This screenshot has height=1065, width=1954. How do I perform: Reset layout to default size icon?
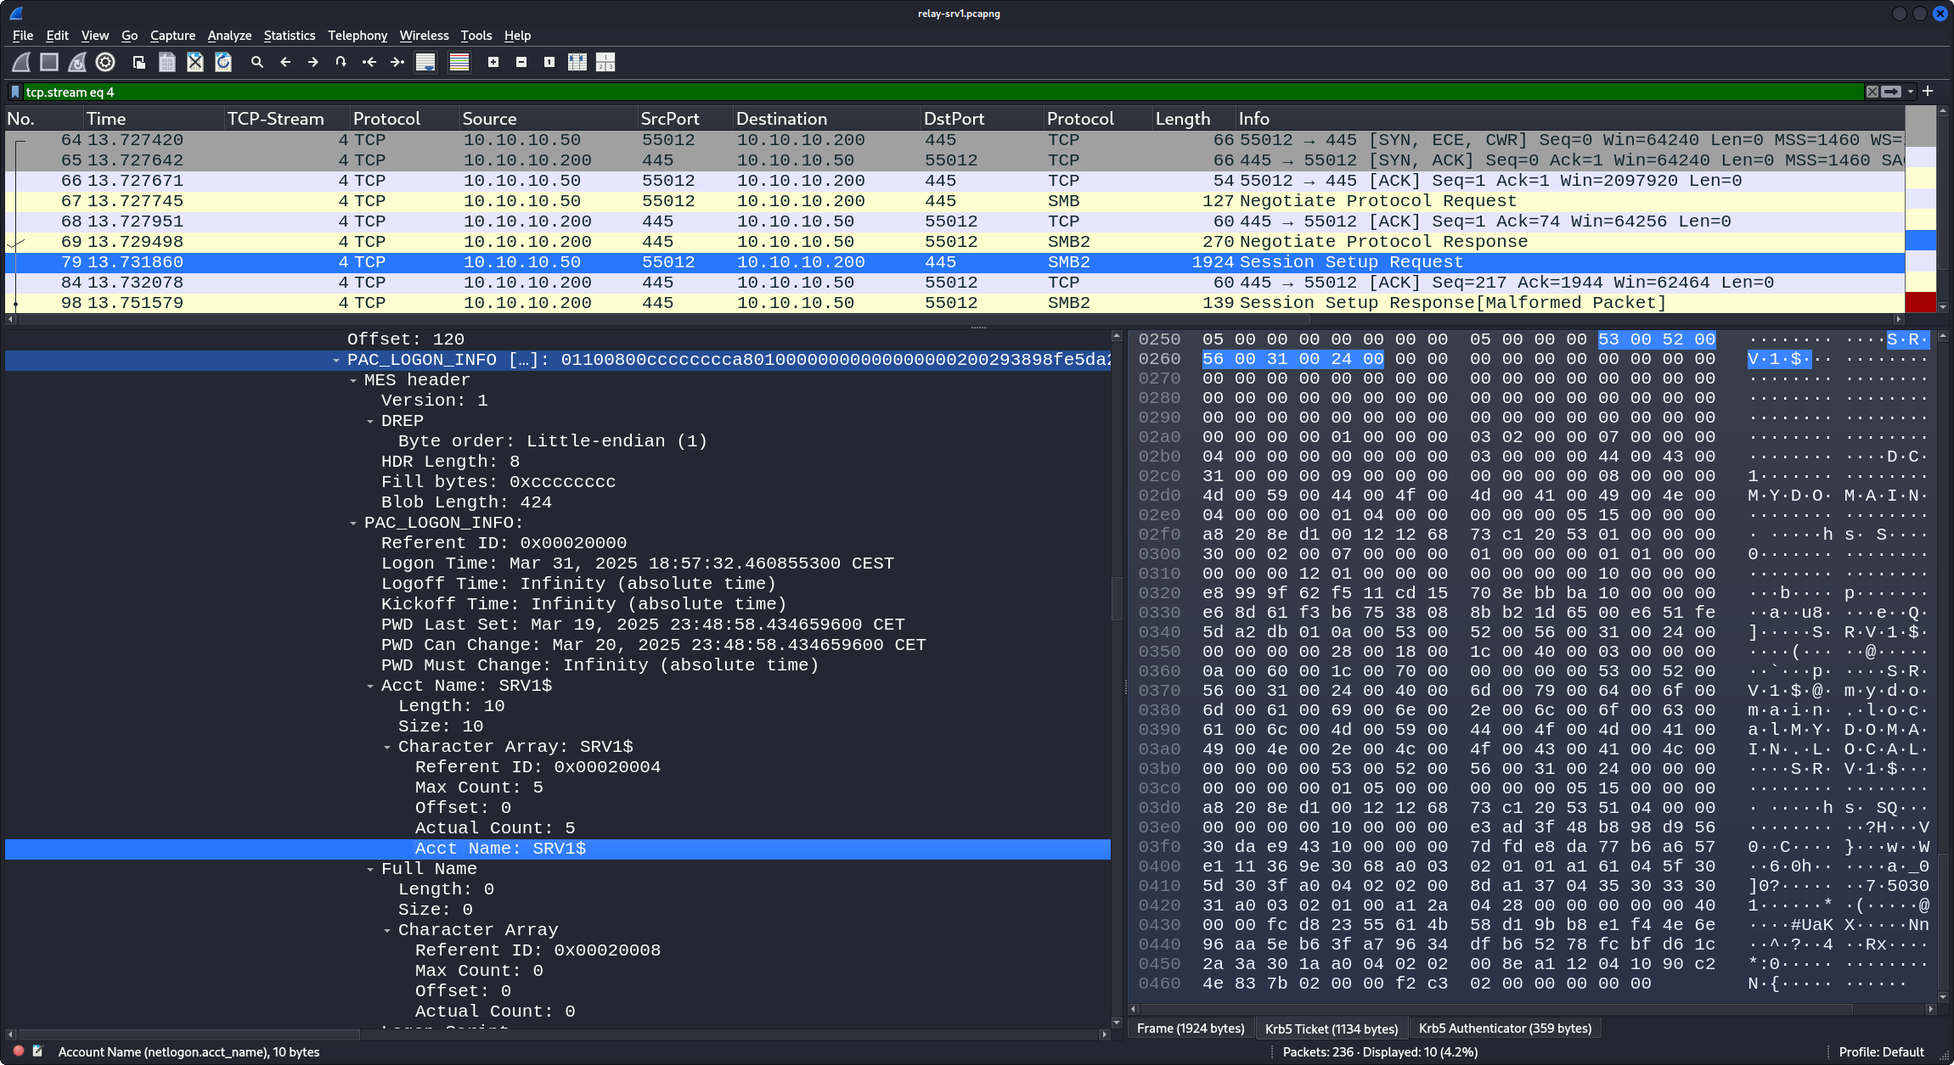tap(605, 62)
